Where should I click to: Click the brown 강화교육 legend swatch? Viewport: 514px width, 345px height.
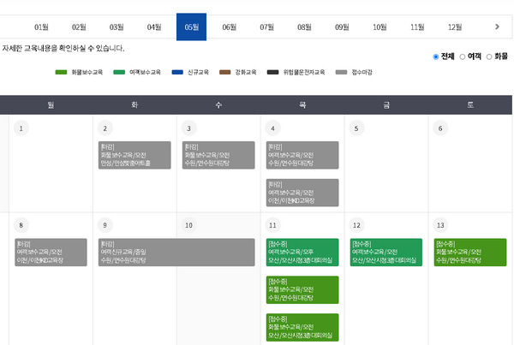click(224, 72)
